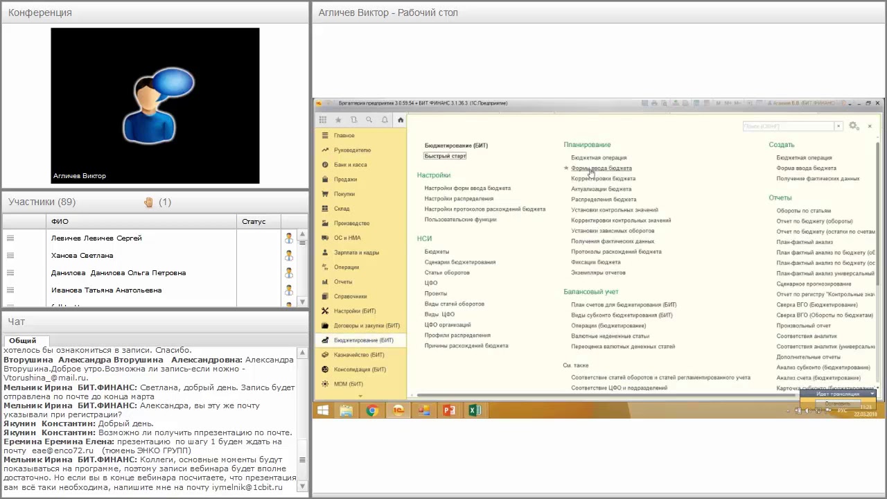Sort participants by ФИО column header
887x499 pixels.
click(x=142, y=222)
